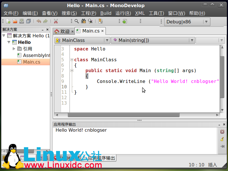Open a file using the toolbar icon
This screenshot has width=228, height=171.
click(15, 21)
